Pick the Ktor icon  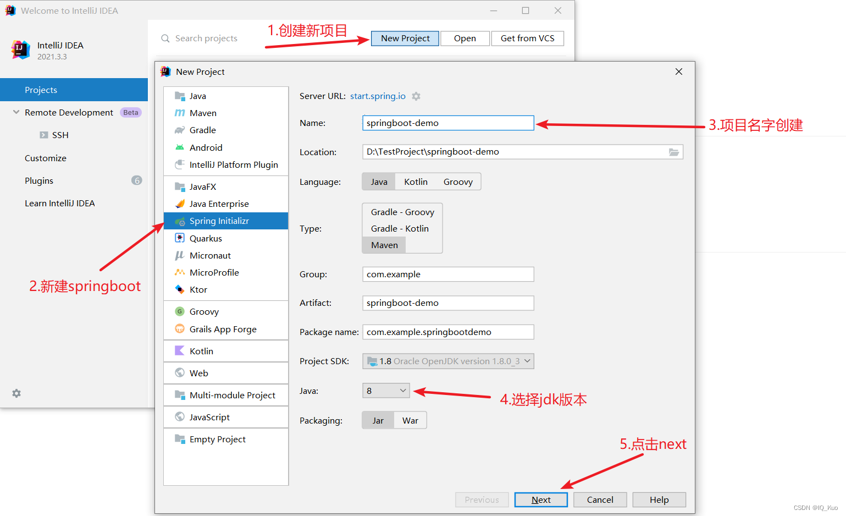[x=180, y=289]
